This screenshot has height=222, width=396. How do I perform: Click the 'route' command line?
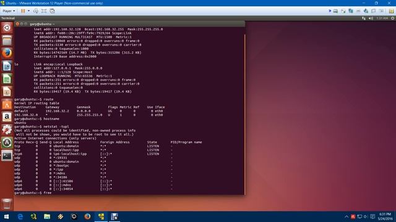click(34, 99)
